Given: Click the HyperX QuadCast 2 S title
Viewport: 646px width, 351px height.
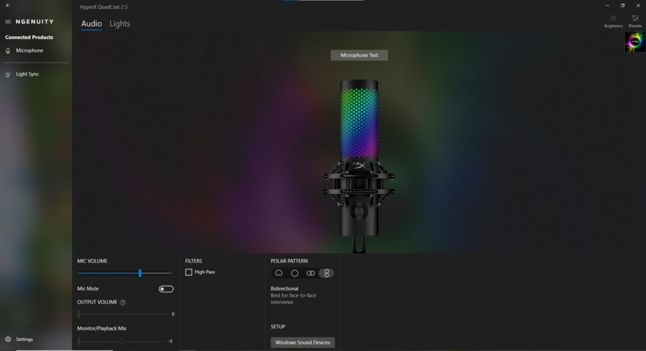Looking at the screenshot, I should 104,7.
